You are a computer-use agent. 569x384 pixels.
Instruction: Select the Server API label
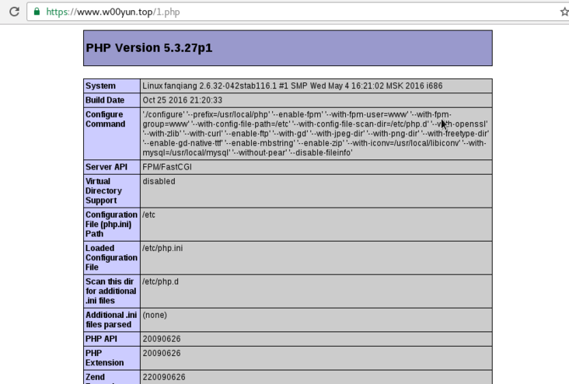click(106, 167)
